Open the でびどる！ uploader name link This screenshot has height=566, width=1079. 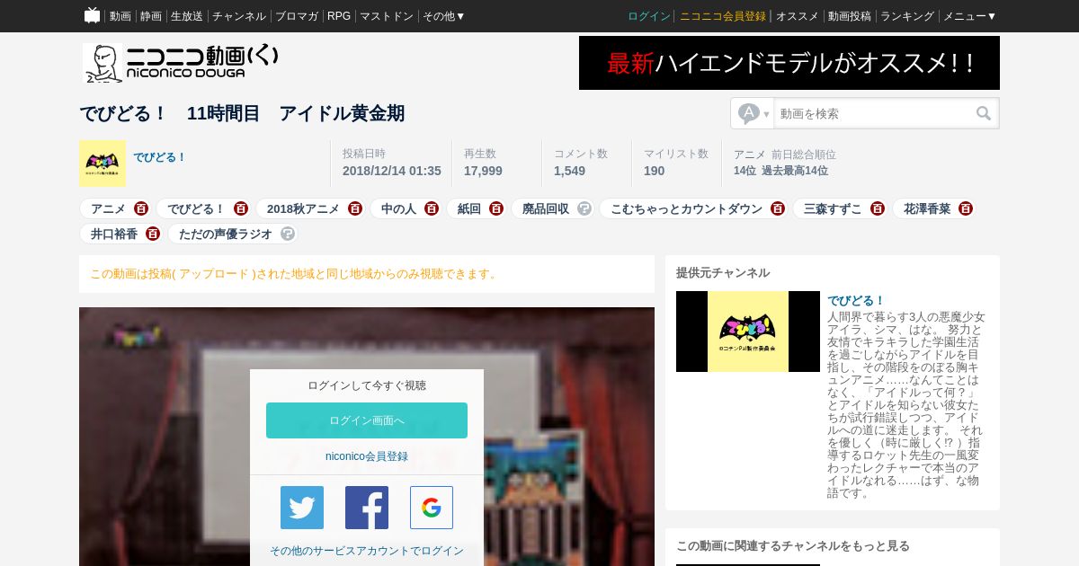point(160,157)
